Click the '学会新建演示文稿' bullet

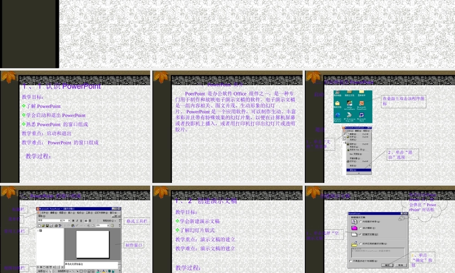click(x=200, y=221)
